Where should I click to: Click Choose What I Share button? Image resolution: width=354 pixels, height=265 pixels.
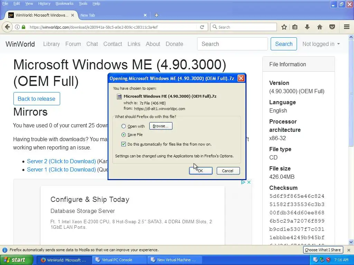323,250
